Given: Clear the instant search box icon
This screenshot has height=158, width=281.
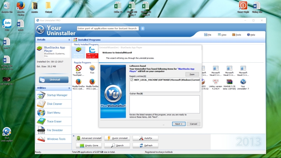Looking at the screenshot, I should coord(143,28).
